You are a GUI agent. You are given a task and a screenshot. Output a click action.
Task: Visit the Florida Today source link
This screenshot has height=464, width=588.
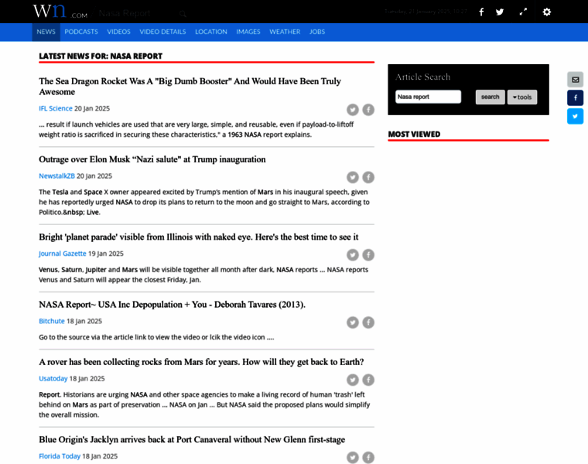point(60,455)
